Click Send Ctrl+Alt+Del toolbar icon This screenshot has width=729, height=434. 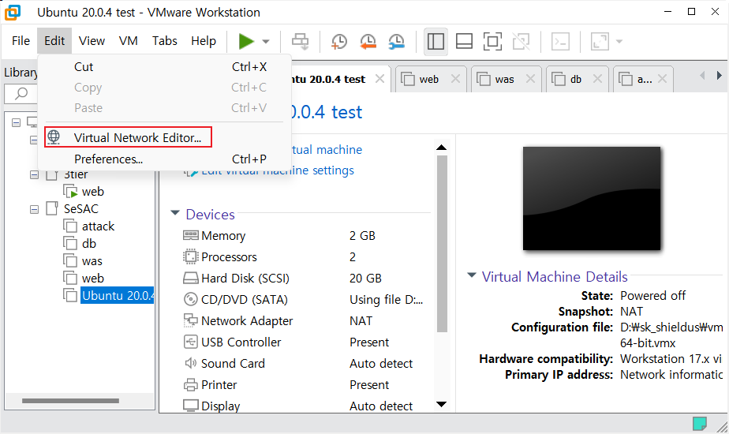click(x=300, y=41)
